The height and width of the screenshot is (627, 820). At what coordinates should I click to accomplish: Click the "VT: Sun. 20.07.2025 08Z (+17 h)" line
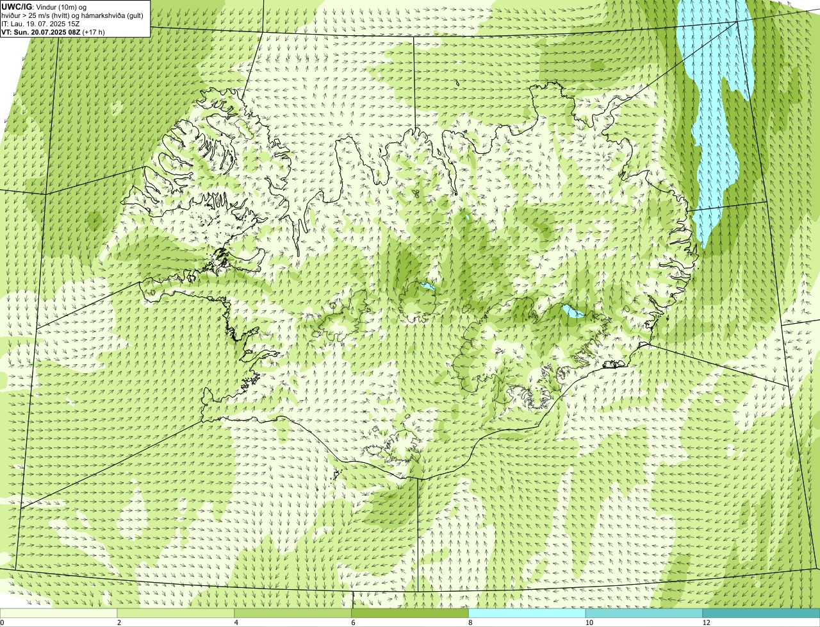tap(53, 31)
